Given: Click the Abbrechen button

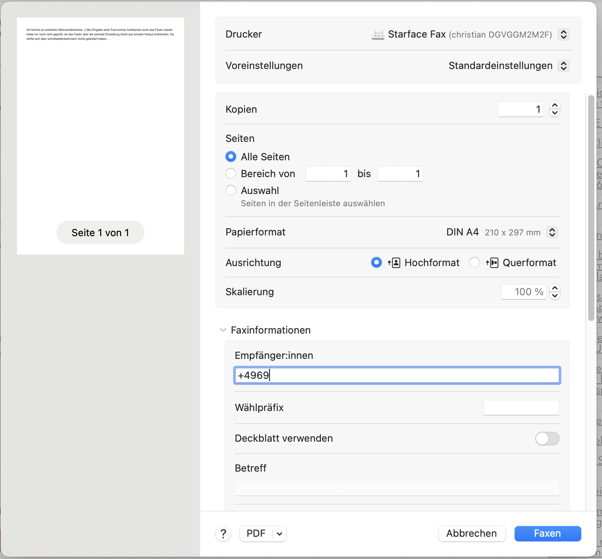Looking at the screenshot, I should [472, 534].
